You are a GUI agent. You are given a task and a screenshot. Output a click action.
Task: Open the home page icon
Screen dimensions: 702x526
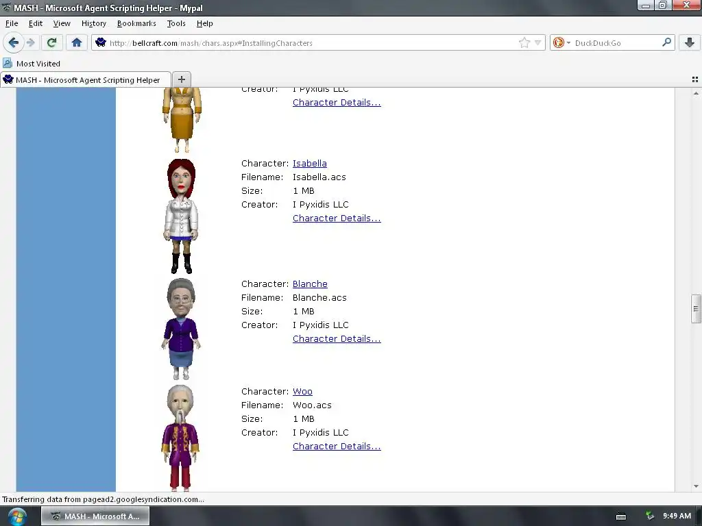77,42
